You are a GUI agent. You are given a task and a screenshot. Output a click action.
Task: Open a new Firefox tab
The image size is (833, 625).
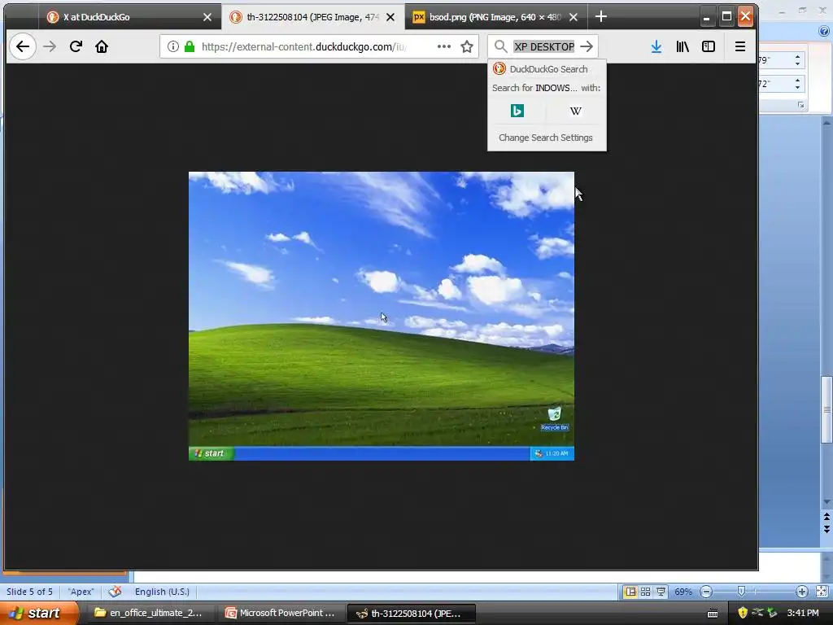click(x=601, y=17)
